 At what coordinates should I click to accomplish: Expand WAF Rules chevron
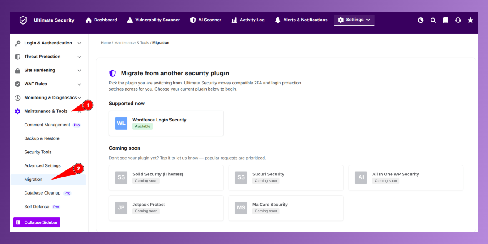(80, 84)
